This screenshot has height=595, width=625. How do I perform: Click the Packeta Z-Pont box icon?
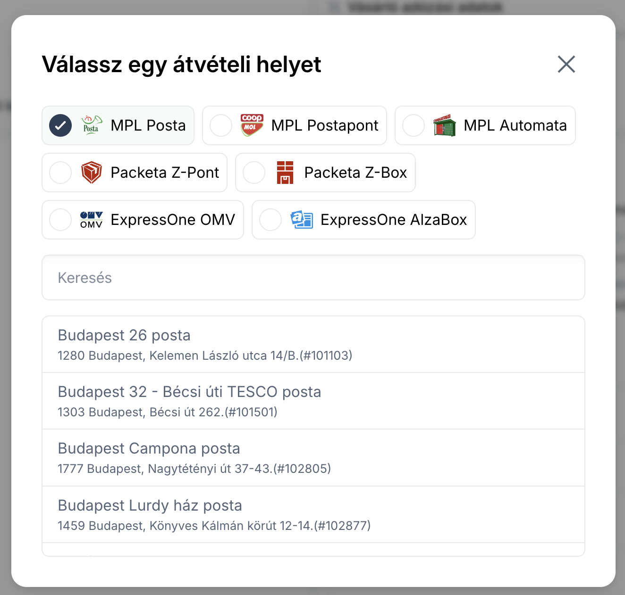[92, 173]
